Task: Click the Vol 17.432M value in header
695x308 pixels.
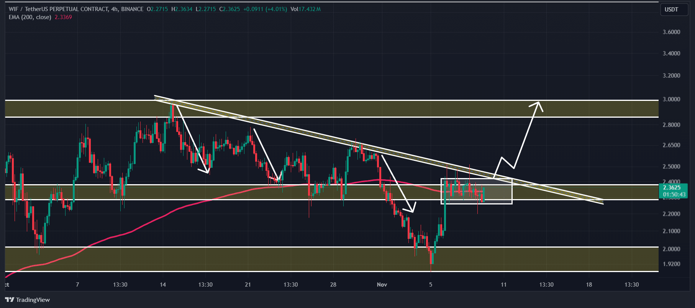Action: coord(305,9)
